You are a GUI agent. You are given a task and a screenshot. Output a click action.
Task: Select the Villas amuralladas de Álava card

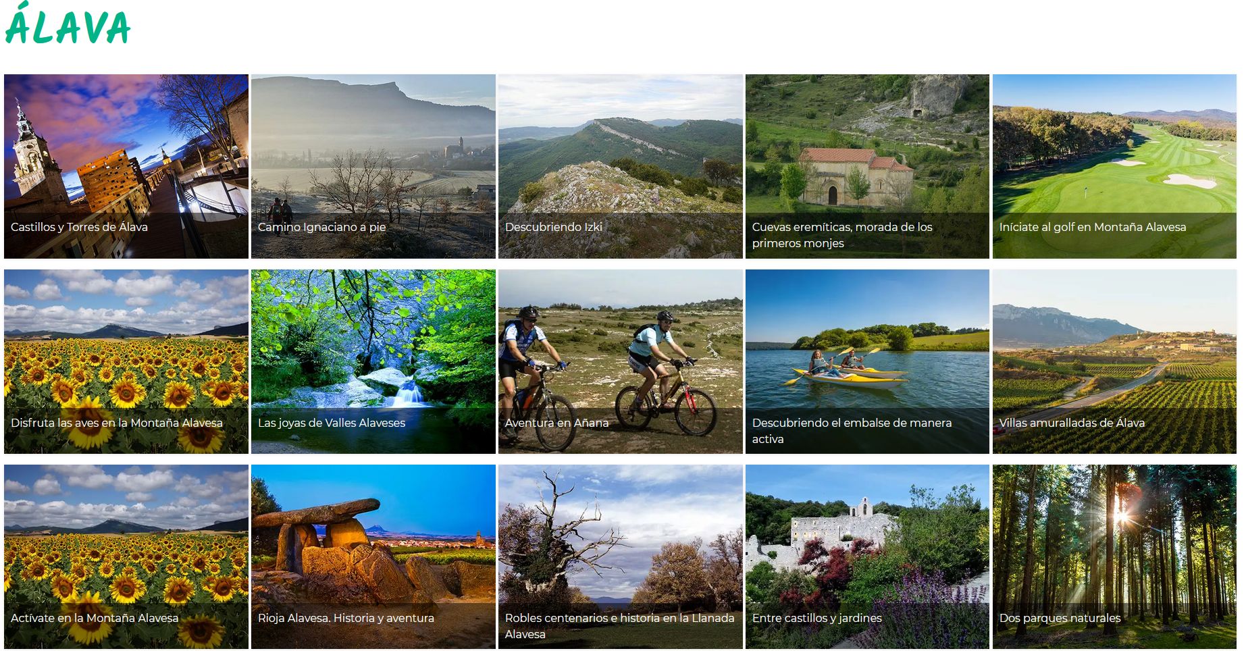[1115, 362]
